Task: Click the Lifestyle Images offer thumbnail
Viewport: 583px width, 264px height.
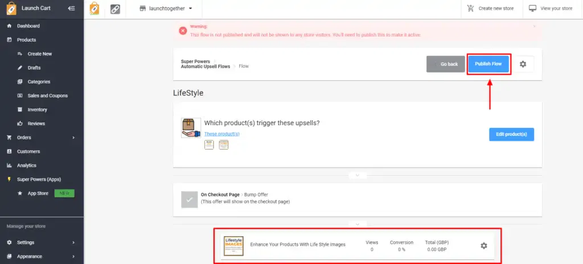Action: (233, 246)
